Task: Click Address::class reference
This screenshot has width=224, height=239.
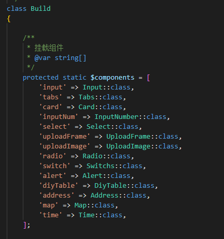Action: coord(118,196)
